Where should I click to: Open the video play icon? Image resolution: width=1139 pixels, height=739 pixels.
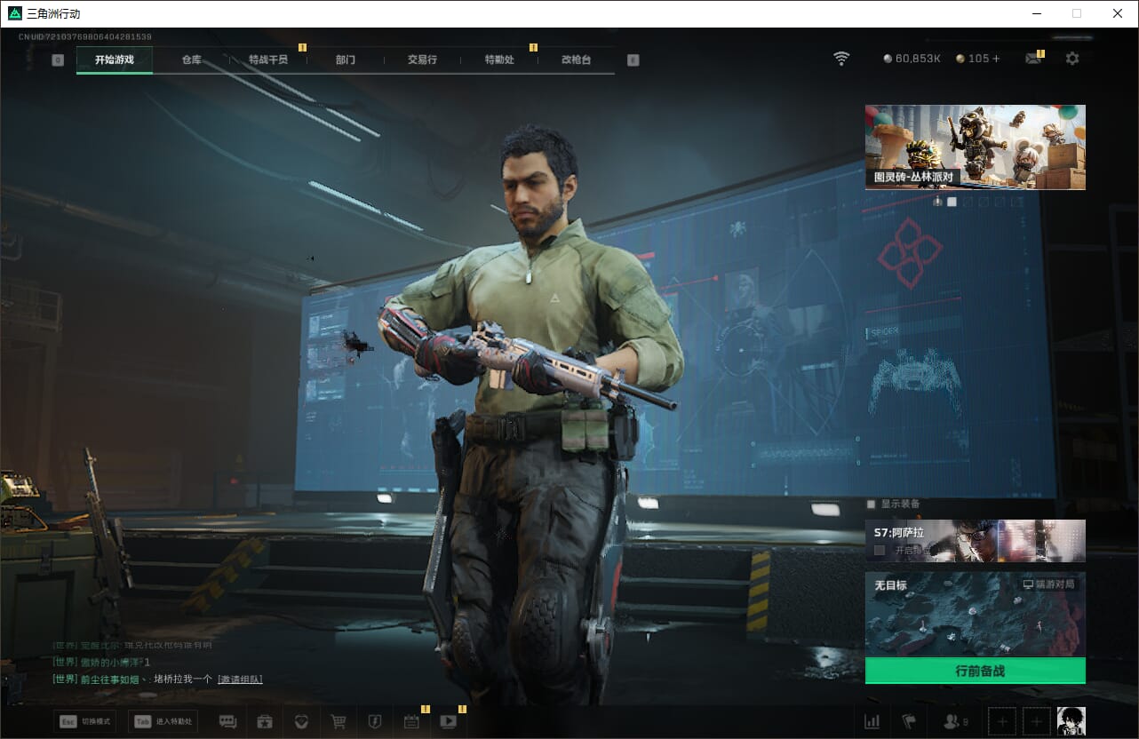pos(448,722)
